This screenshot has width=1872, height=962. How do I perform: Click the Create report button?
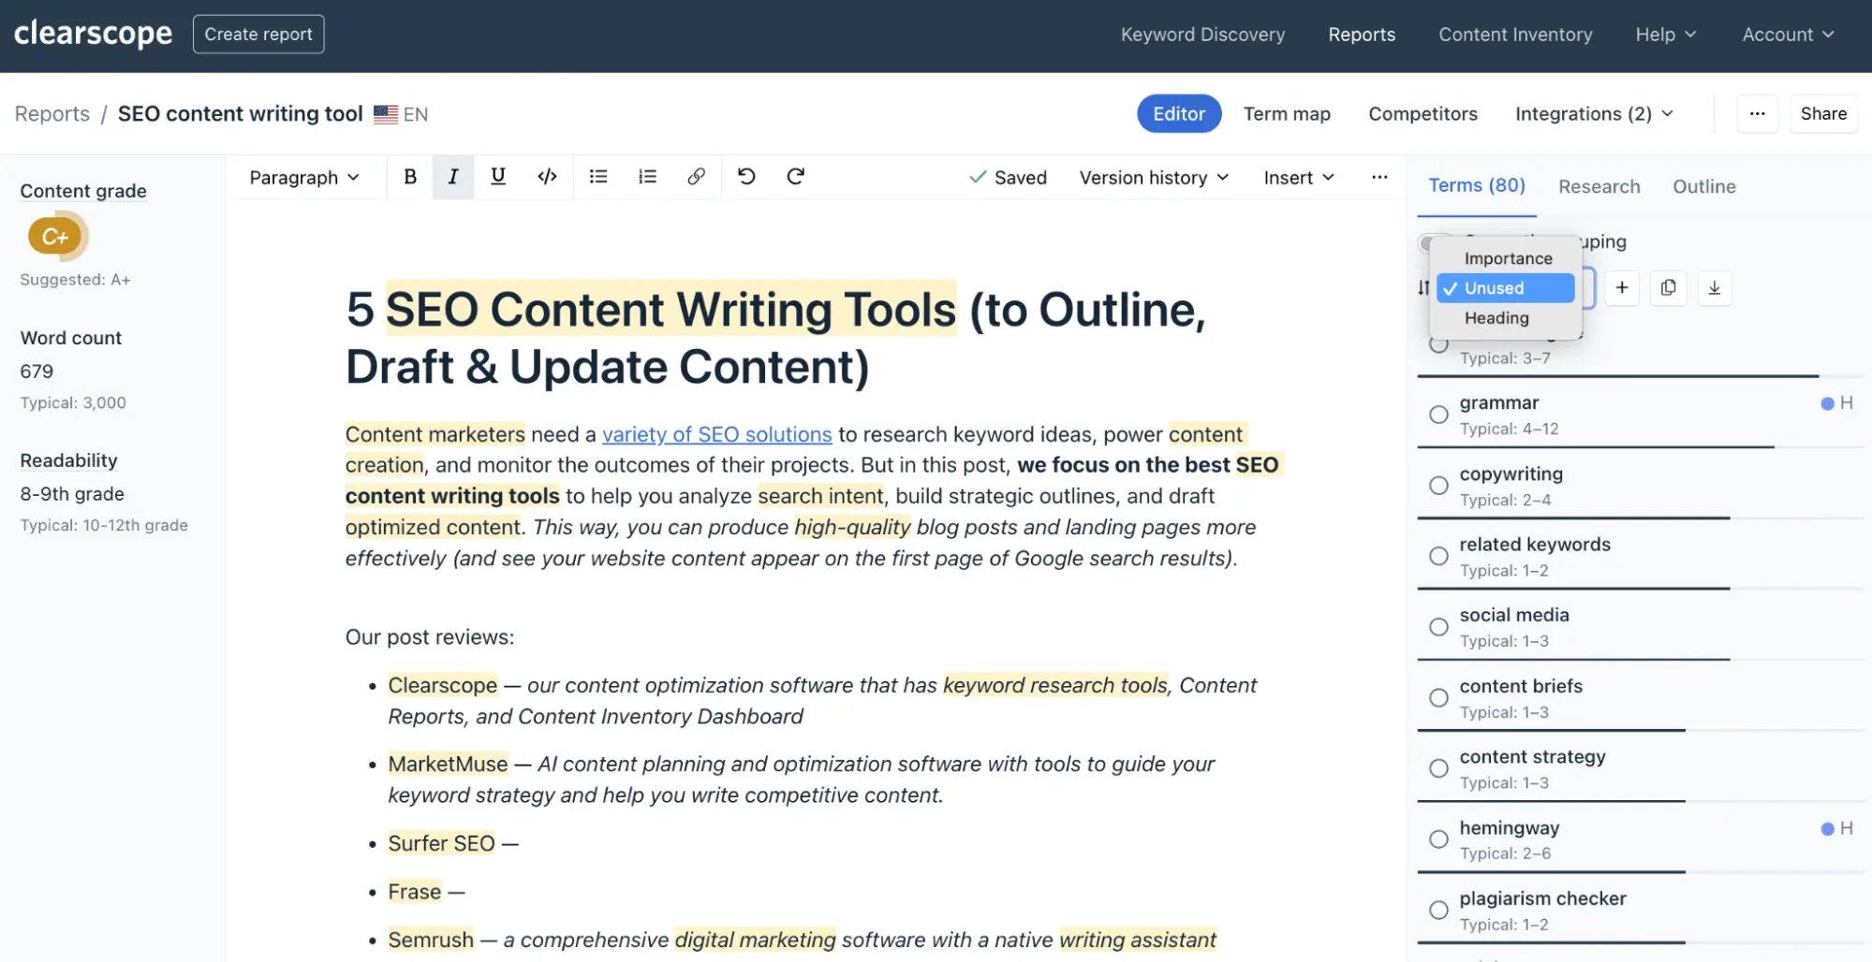pos(258,35)
